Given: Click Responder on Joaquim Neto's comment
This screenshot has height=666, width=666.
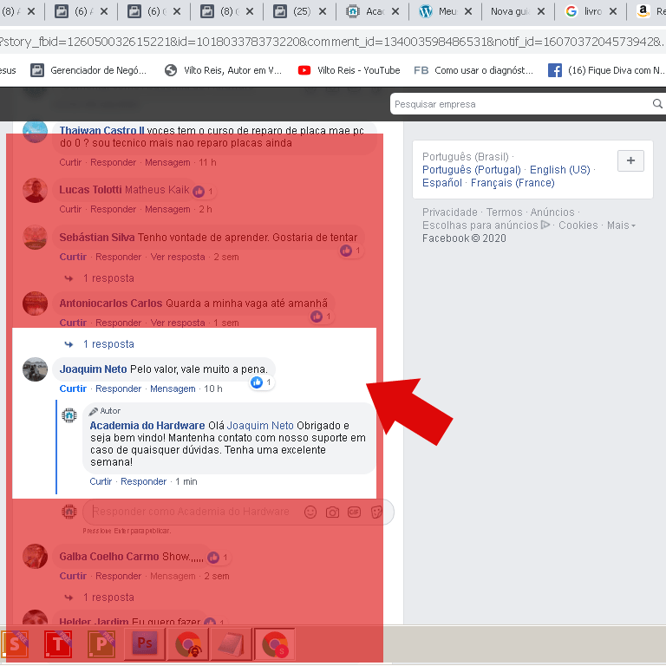Looking at the screenshot, I should pos(118,388).
